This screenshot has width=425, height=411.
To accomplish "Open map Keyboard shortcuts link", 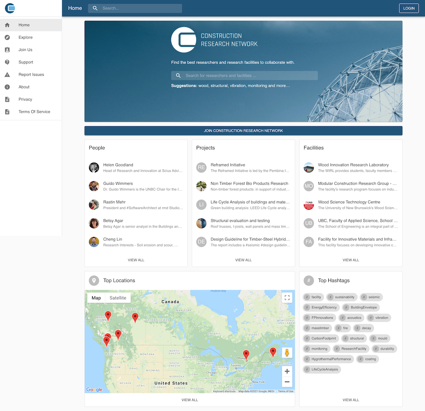I will pos(224,391).
